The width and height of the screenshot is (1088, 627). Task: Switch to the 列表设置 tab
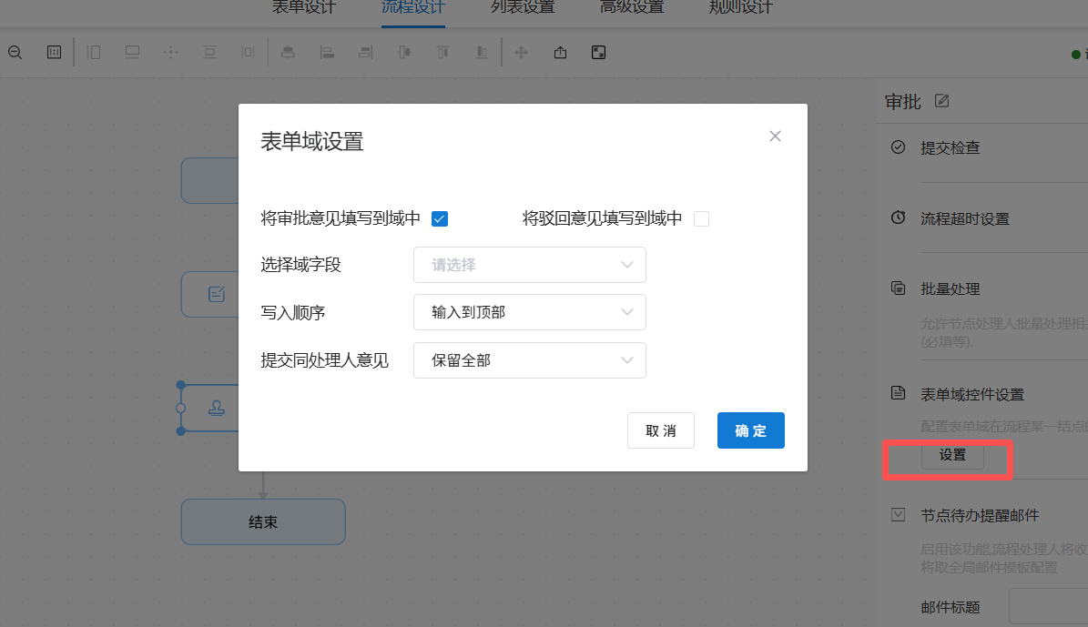pos(523,7)
